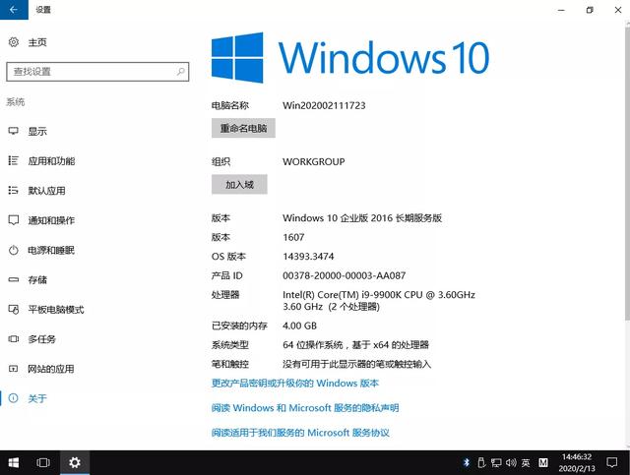The width and height of the screenshot is (630, 475).
Task: Select the 关于 info icon
Action: pos(13,398)
